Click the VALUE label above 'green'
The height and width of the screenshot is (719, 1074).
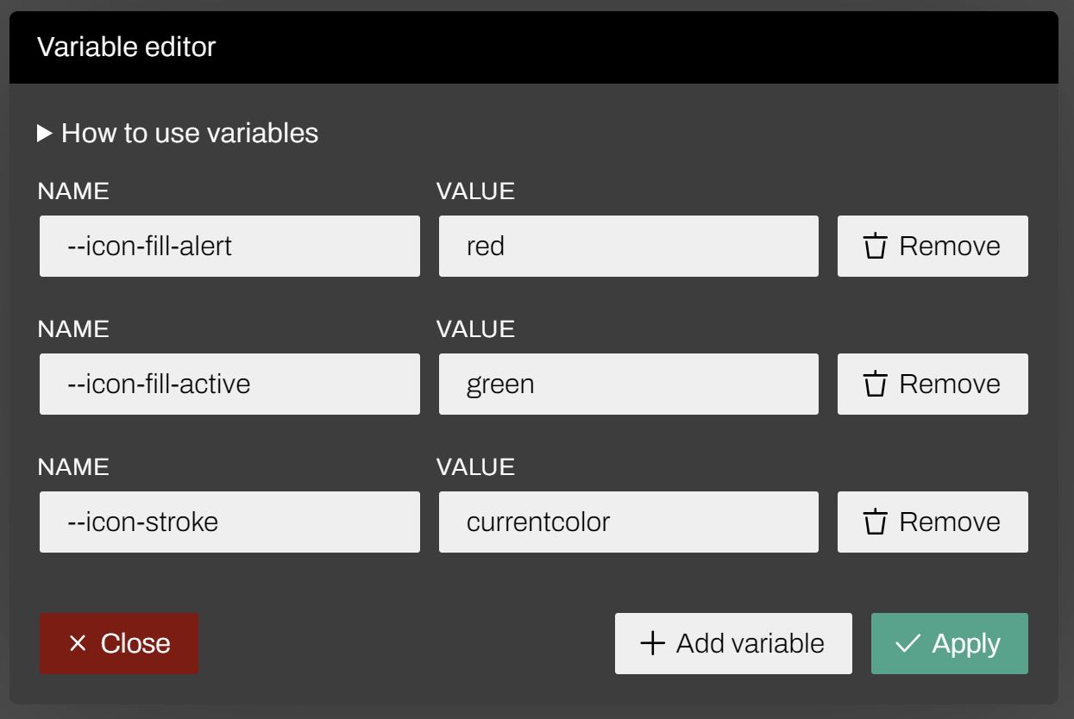(475, 328)
